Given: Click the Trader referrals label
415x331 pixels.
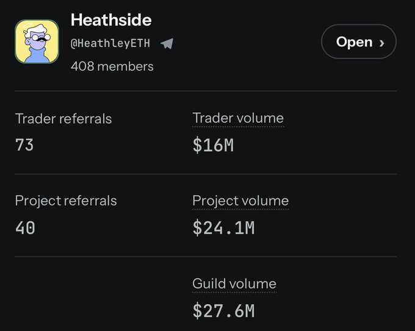Looking at the screenshot, I should (63, 118).
